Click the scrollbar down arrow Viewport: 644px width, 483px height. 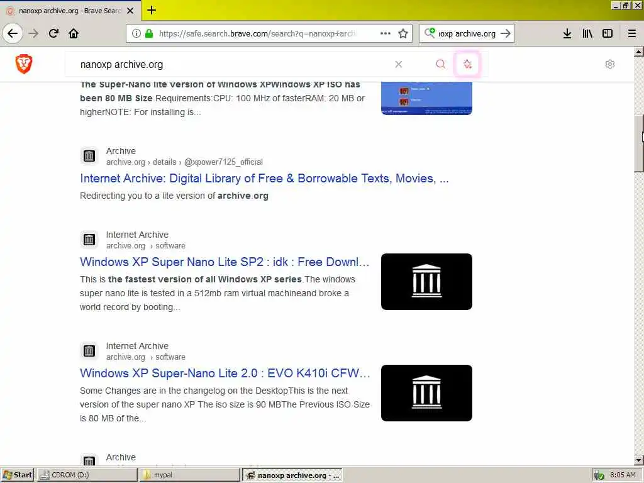(x=639, y=460)
